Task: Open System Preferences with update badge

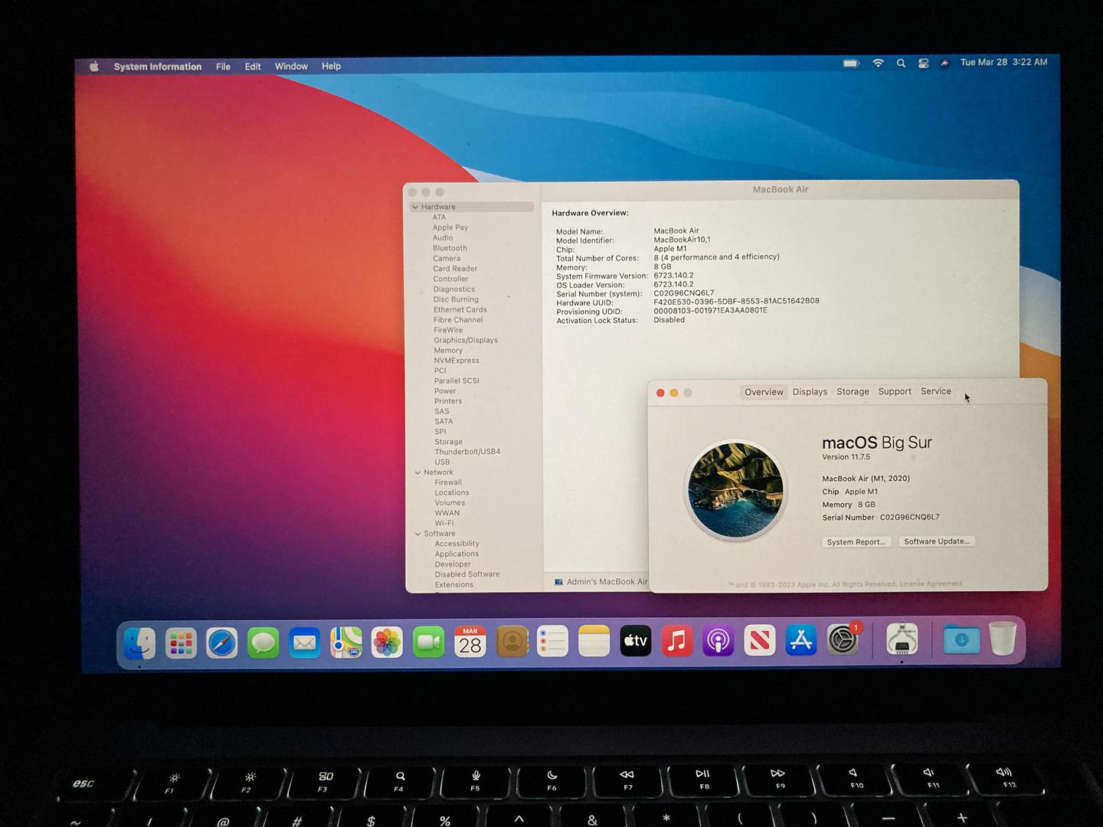Action: click(843, 640)
